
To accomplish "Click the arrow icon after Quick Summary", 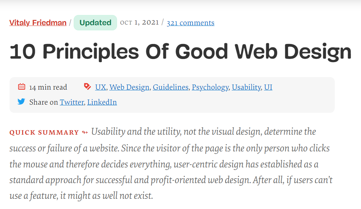I will pos(85,132).
